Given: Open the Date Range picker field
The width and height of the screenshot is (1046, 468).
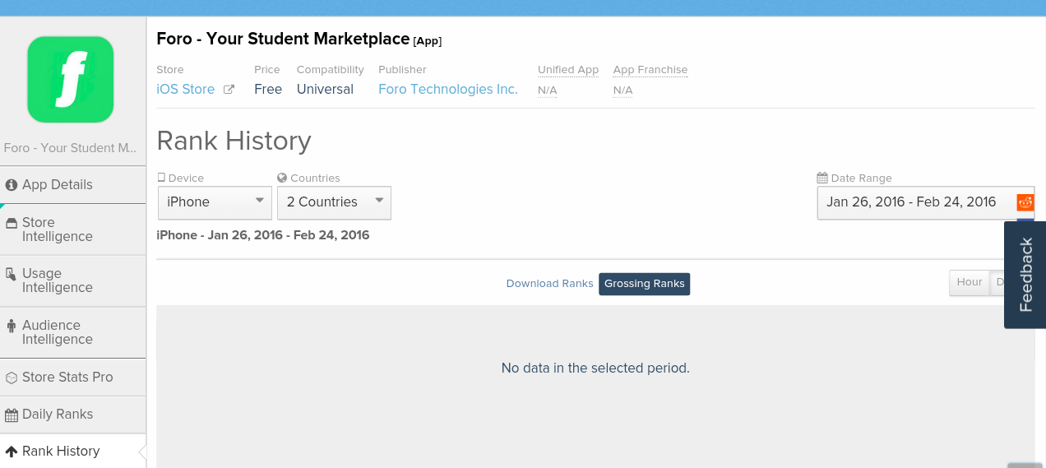Looking at the screenshot, I should coord(911,202).
